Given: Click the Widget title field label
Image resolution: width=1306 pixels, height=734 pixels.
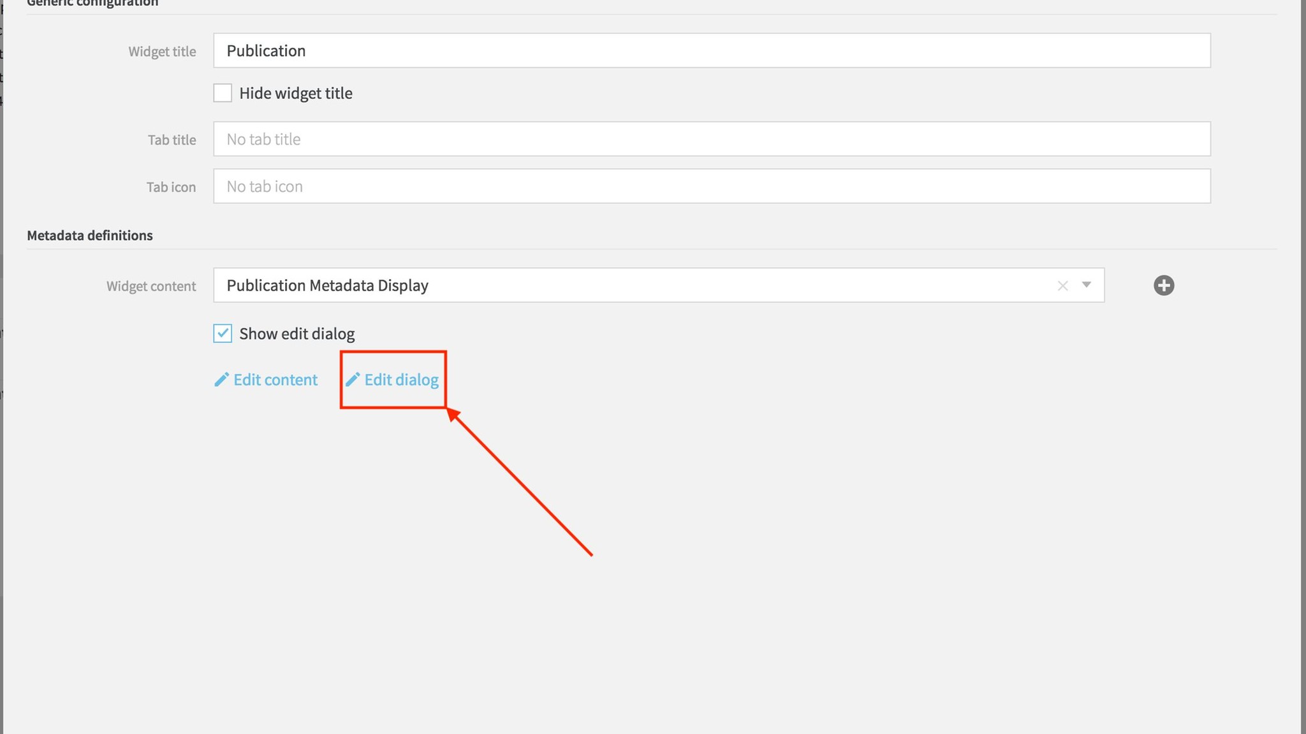Looking at the screenshot, I should point(162,52).
